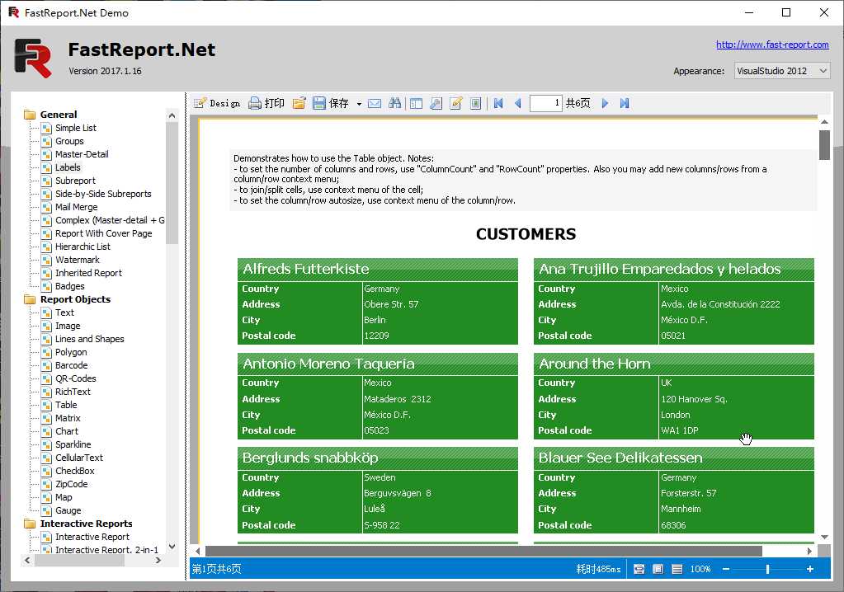Click the watermark icon in toolbar
Image resolution: width=844 pixels, height=592 pixels.
click(475, 103)
